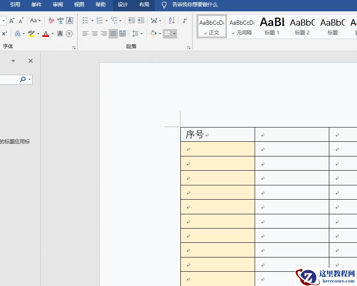The image size is (357, 286).
Task: Expand the change case Aa dropdown
Action: point(39,21)
